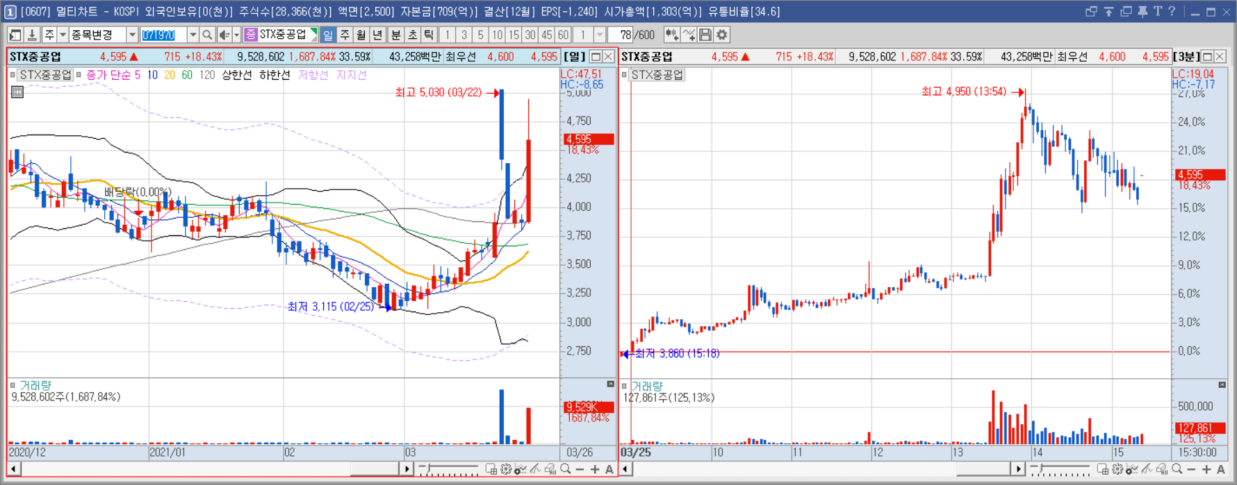Click the A auto-scale icon under daily chart
Screen dimensions: 1237x485
pos(609,470)
